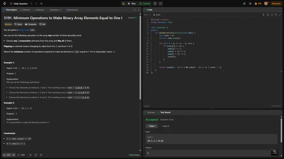The width and height of the screenshot is (284, 159).
Task: Click the Solved status indicator
Action: (132, 18)
